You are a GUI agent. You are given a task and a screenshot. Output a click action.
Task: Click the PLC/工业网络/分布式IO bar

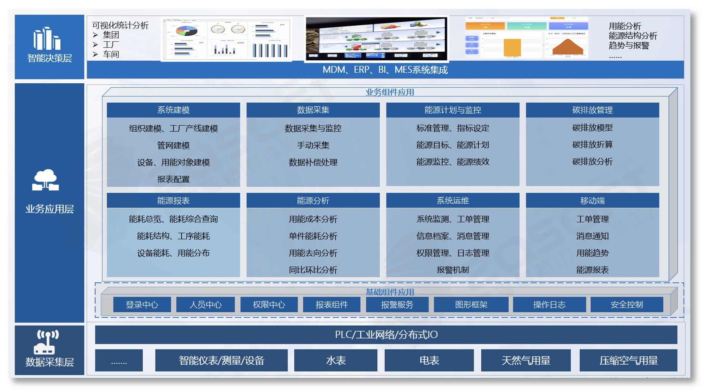pyautogui.click(x=386, y=335)
